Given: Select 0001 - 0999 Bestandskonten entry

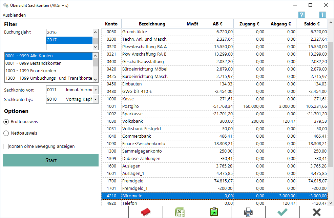Looking at the screenshot, I should point(48,63).
